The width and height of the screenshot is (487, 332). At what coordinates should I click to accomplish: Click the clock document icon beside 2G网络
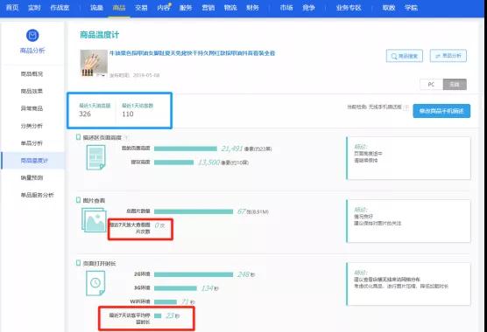coord(95,283)
